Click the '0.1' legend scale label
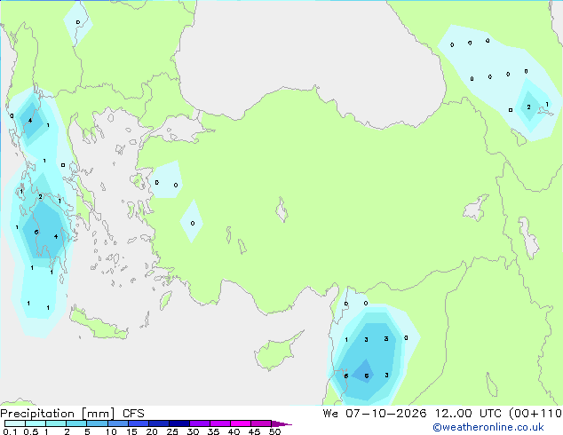Viewport: 563px width, 435px height. coord(10,431)
